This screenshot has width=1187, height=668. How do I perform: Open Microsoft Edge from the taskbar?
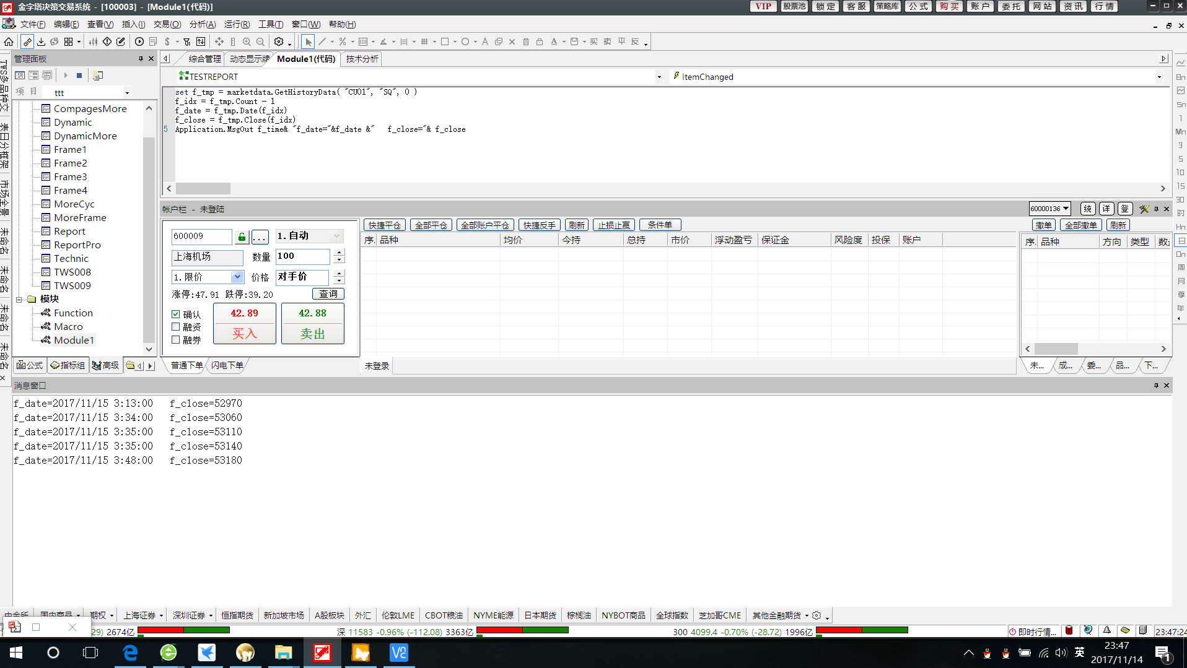[130, 653]
